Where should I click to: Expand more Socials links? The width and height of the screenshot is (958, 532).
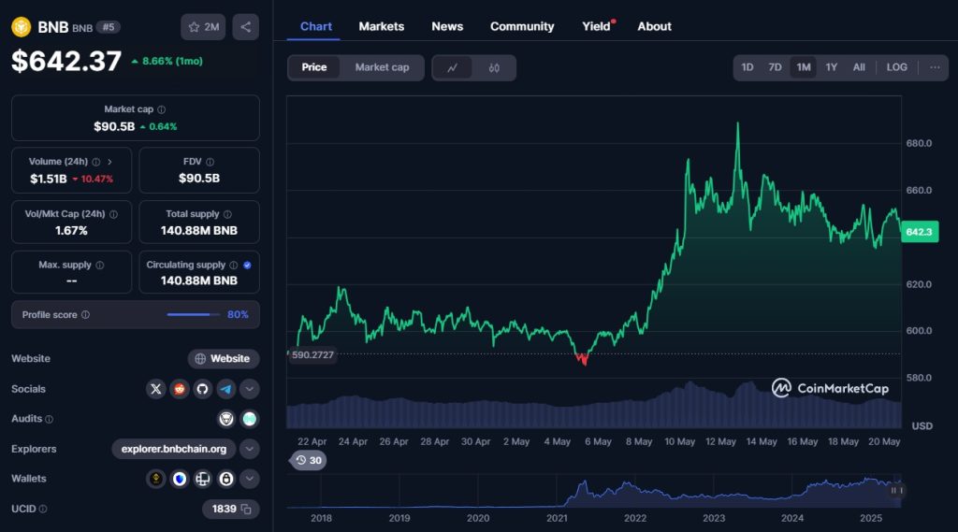coord(249,389)
